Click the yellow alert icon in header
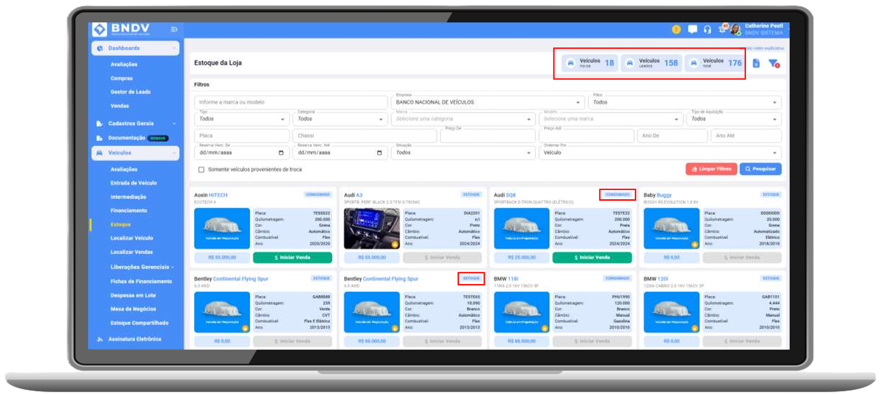Viewport: 881px width, 394px height. (x=676, y=29)
